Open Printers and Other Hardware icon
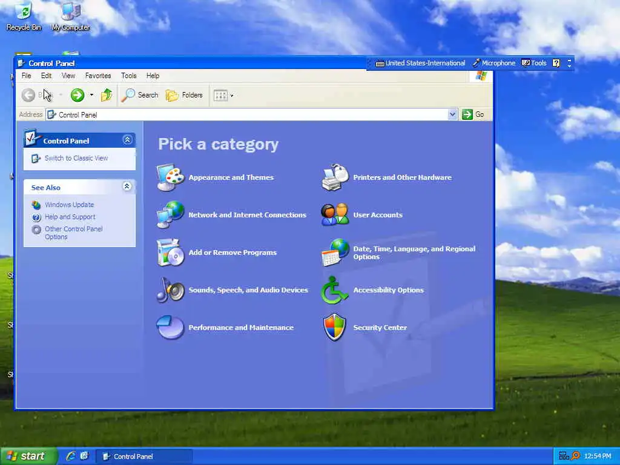Screen dimensions: 620x465 coord(335,177)
